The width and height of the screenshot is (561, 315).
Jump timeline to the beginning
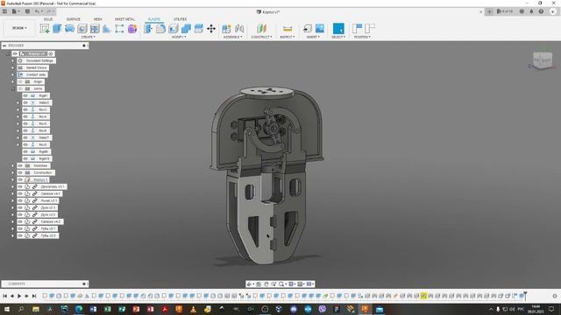pos(5,296)
